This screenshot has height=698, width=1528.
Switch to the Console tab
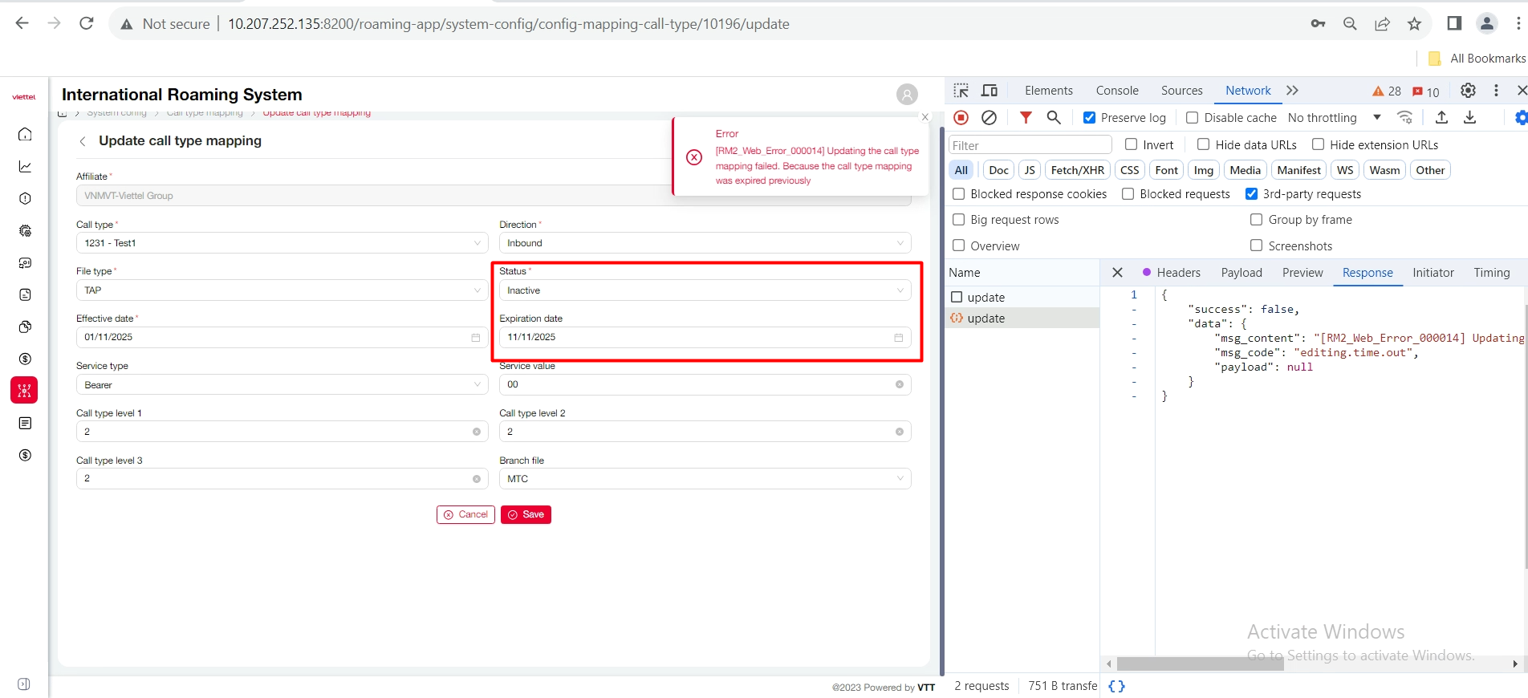pos(1116,91)
